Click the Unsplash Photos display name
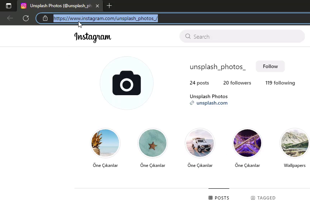This screenshot has width=310, height=202. coord(208,96)
